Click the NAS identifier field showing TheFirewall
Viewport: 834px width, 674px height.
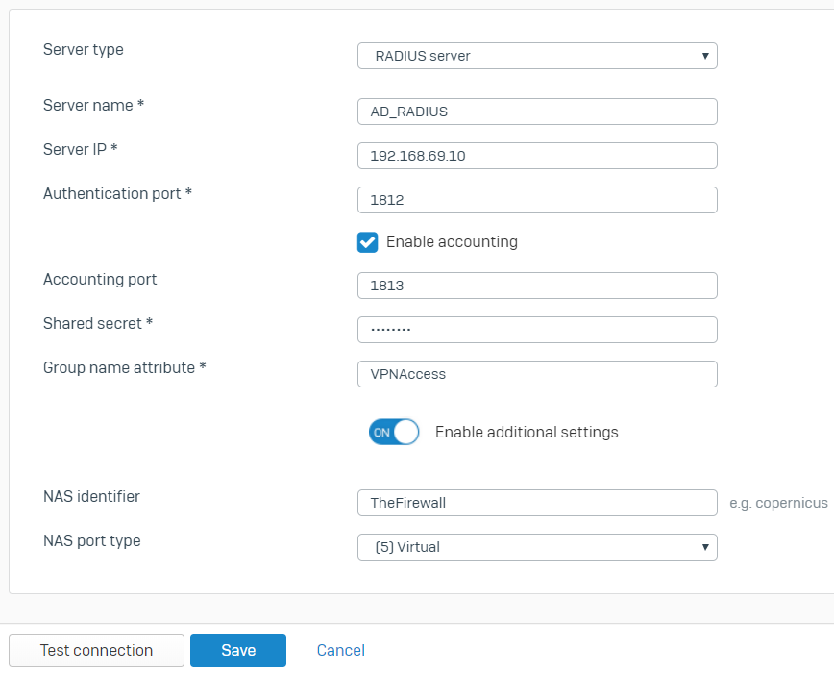[x=536, y=503]
